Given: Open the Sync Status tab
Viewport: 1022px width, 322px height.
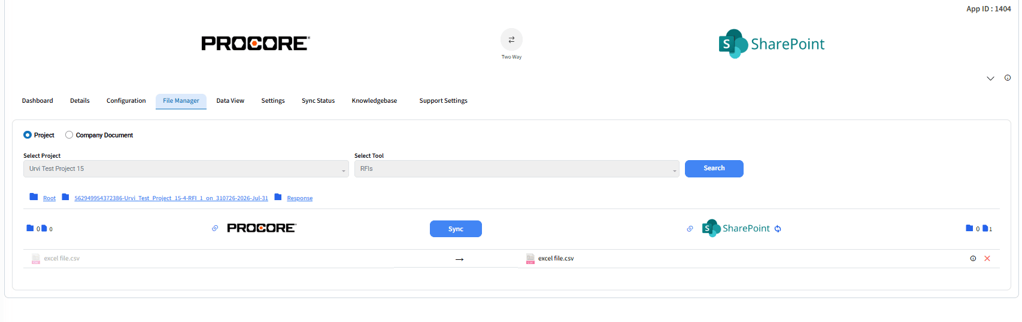Looking at the screenshot, I should coord(318,101).
